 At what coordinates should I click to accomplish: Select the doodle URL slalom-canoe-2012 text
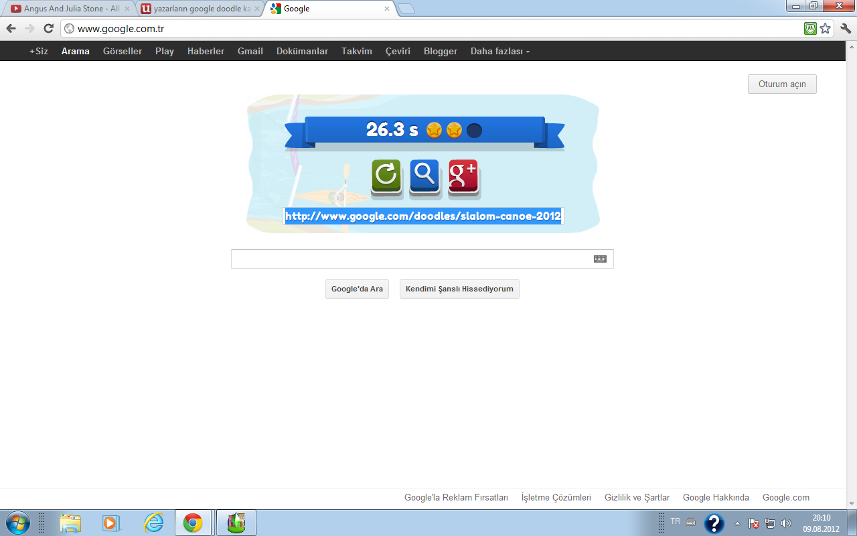423,216
